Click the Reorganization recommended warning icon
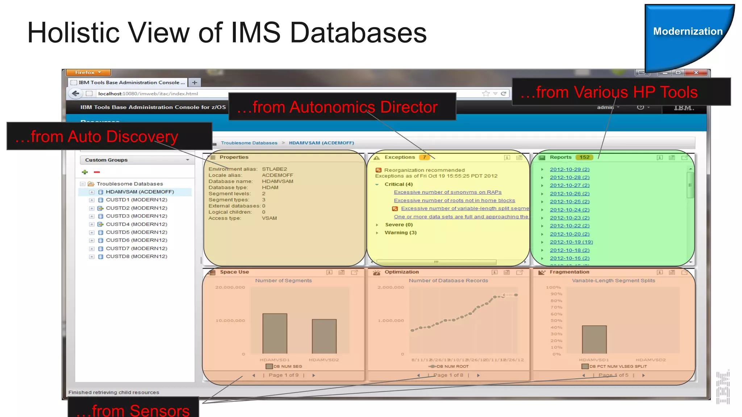 379,170
